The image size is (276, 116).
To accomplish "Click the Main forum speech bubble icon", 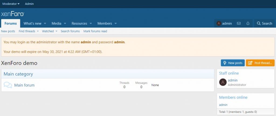I will point(8,85).
